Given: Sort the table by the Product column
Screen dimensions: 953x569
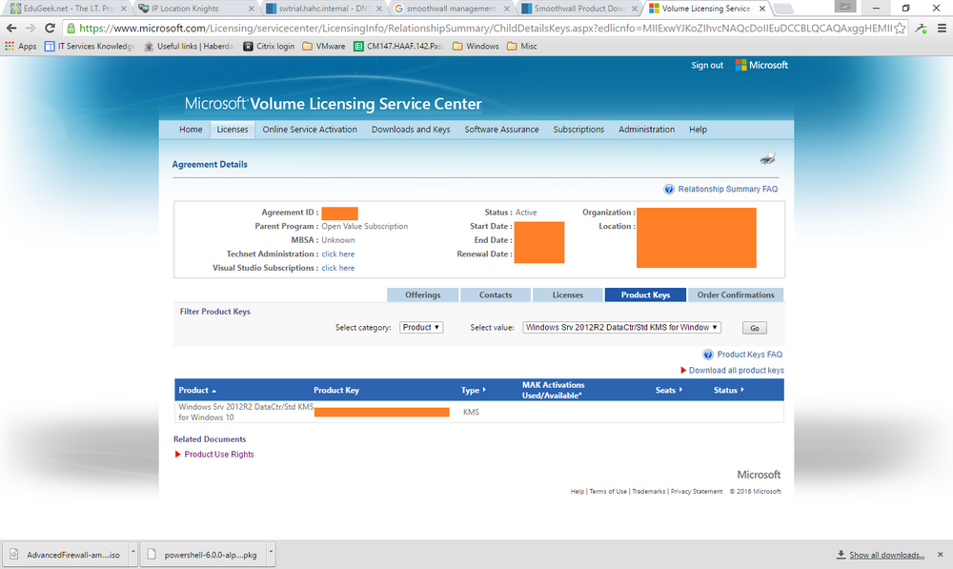Looking at the screenshot, I should (197, 390).
